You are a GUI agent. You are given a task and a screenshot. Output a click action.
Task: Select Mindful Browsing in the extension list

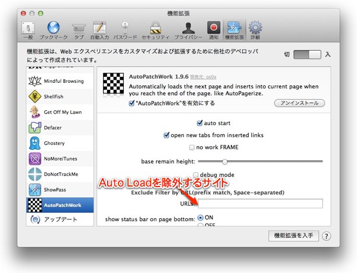click(60, 81)
